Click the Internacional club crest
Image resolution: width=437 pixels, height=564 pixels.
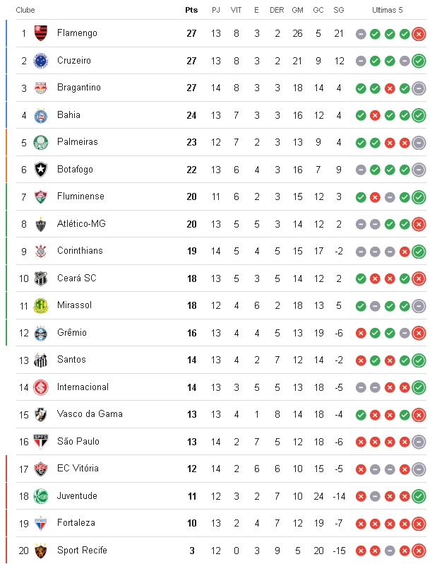[41, 387]
